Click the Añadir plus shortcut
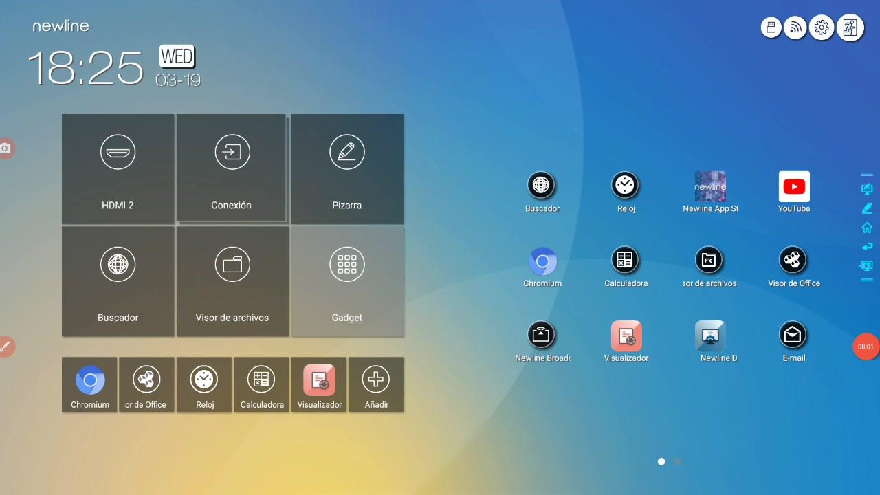The image size is (880, 495). coord(376,384)
